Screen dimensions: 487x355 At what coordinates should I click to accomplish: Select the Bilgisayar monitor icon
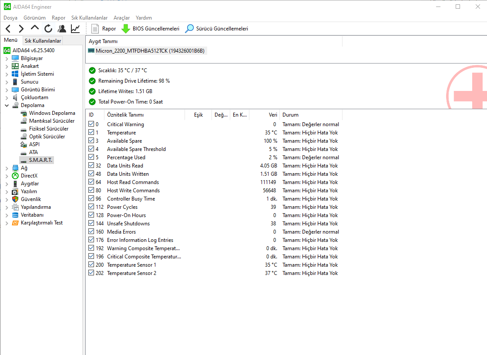coord(15,58)
